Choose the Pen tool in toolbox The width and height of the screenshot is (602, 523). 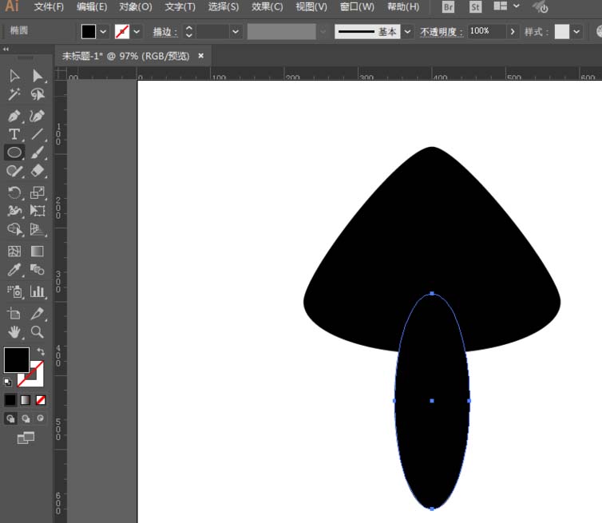(x=14, y=115)
